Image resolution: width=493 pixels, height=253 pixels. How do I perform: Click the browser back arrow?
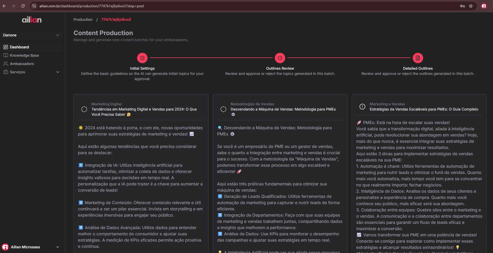click(x=4, y=6)
